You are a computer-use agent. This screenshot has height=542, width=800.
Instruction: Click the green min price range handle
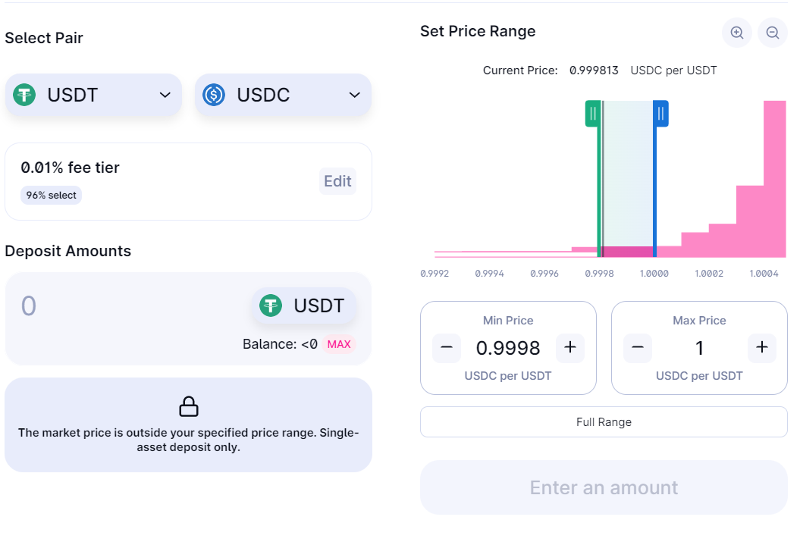(593, 114)
